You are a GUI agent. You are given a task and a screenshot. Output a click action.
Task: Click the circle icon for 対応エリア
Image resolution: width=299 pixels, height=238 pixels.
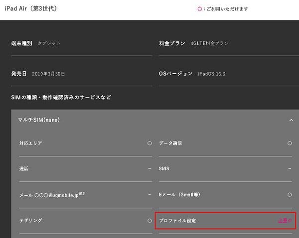pyautogui.click(x=149, y=143)
